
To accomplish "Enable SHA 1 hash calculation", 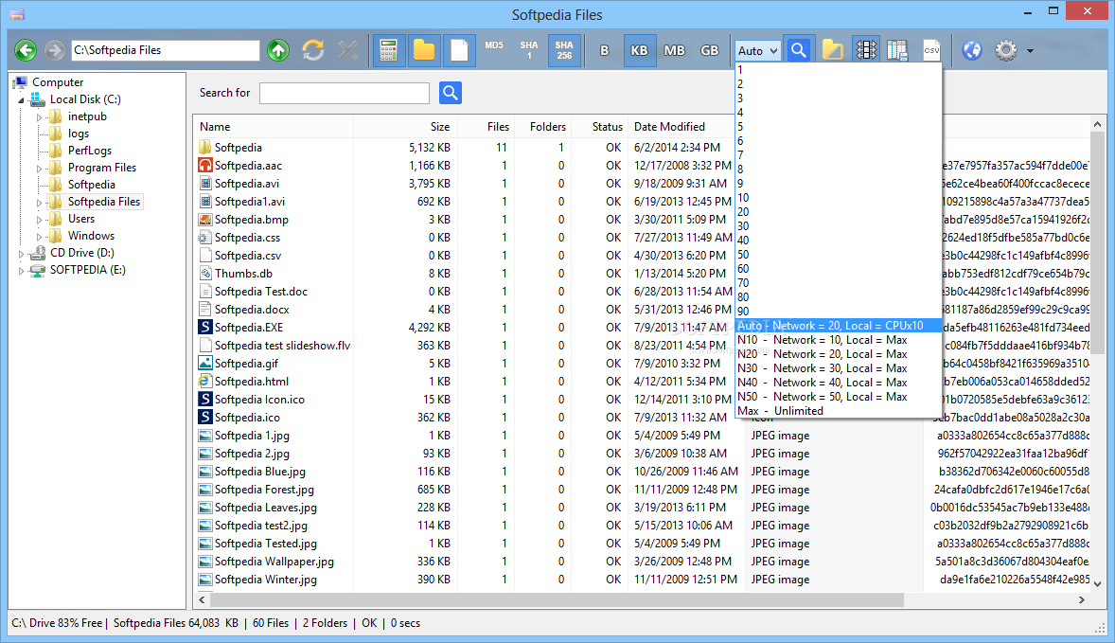I will 529,50.
